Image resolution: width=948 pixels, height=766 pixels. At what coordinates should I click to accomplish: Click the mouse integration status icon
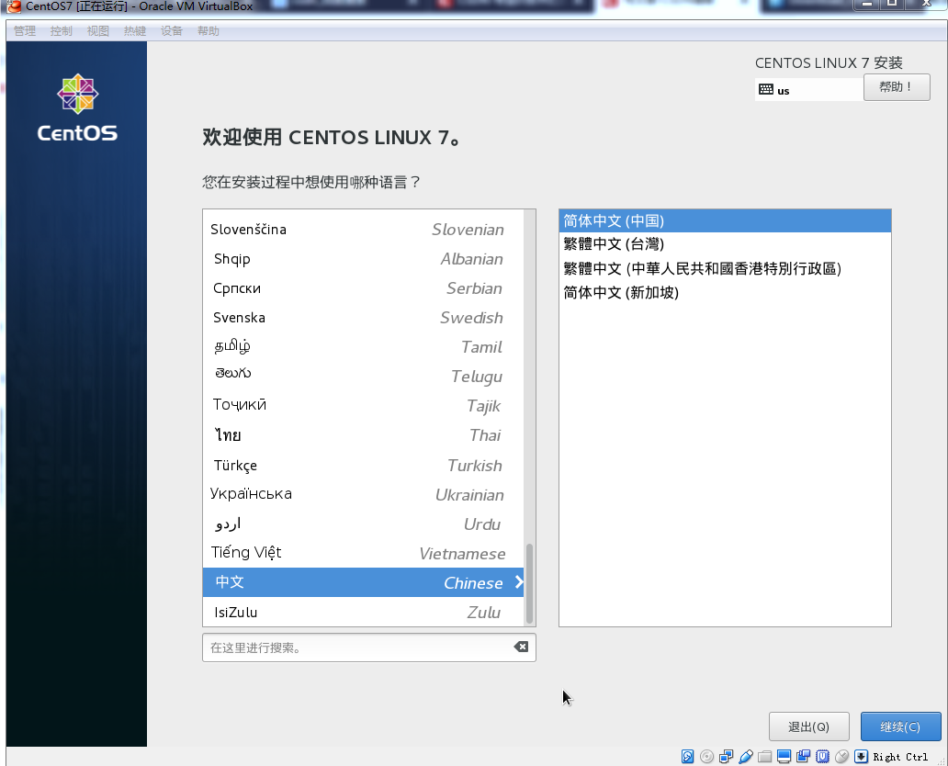click(842, 756)
